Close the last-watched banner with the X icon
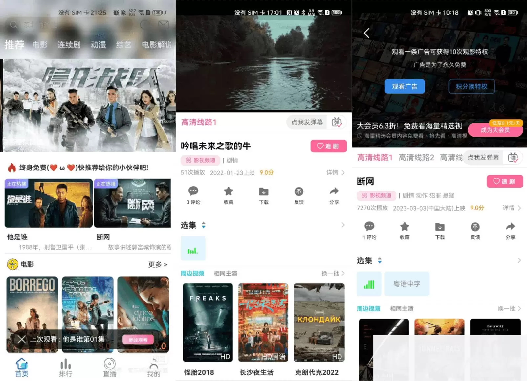This screenshot has height=381, width=527. pyautogui.click(x=22, y=339)
